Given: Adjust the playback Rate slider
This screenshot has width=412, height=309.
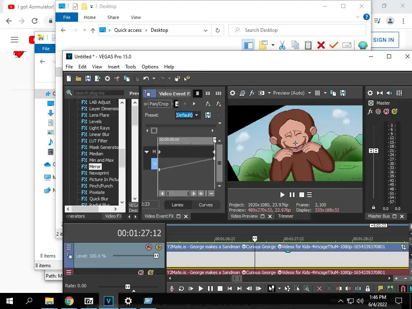Looking at the screenshot, I should pyautogui.click(x=128, y=286).
